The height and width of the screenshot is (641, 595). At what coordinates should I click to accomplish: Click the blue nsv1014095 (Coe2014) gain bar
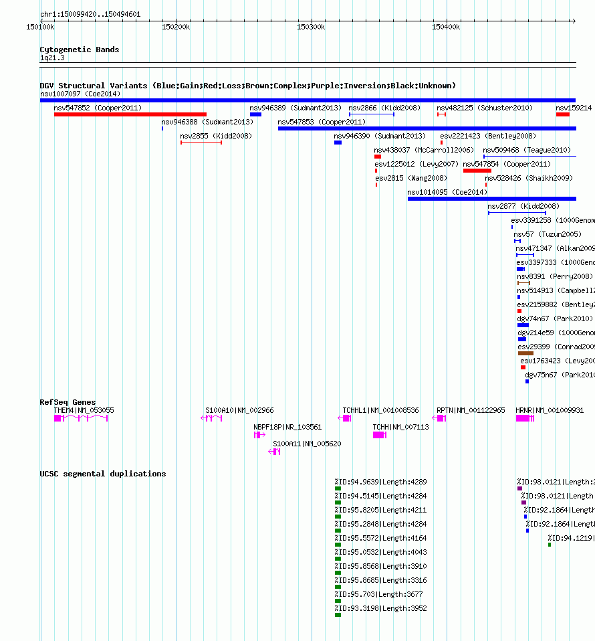click(x=491, y=199)
